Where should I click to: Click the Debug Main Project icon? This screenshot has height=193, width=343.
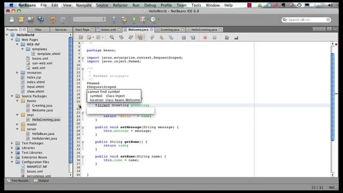click(x=143, y=20)
